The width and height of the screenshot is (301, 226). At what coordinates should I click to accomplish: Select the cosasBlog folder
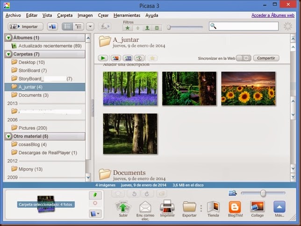[x=45, y=144]
